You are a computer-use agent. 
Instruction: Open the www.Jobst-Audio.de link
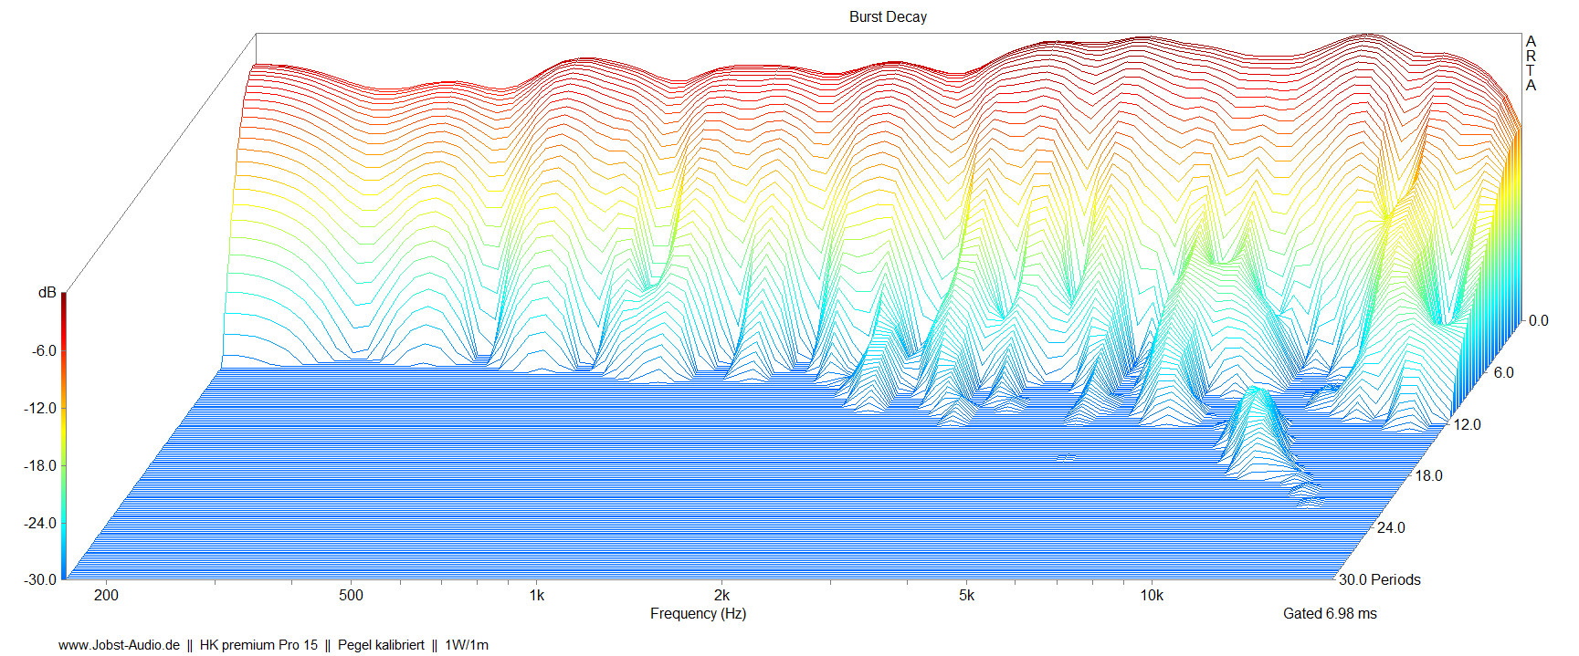[x=119, y=644]
